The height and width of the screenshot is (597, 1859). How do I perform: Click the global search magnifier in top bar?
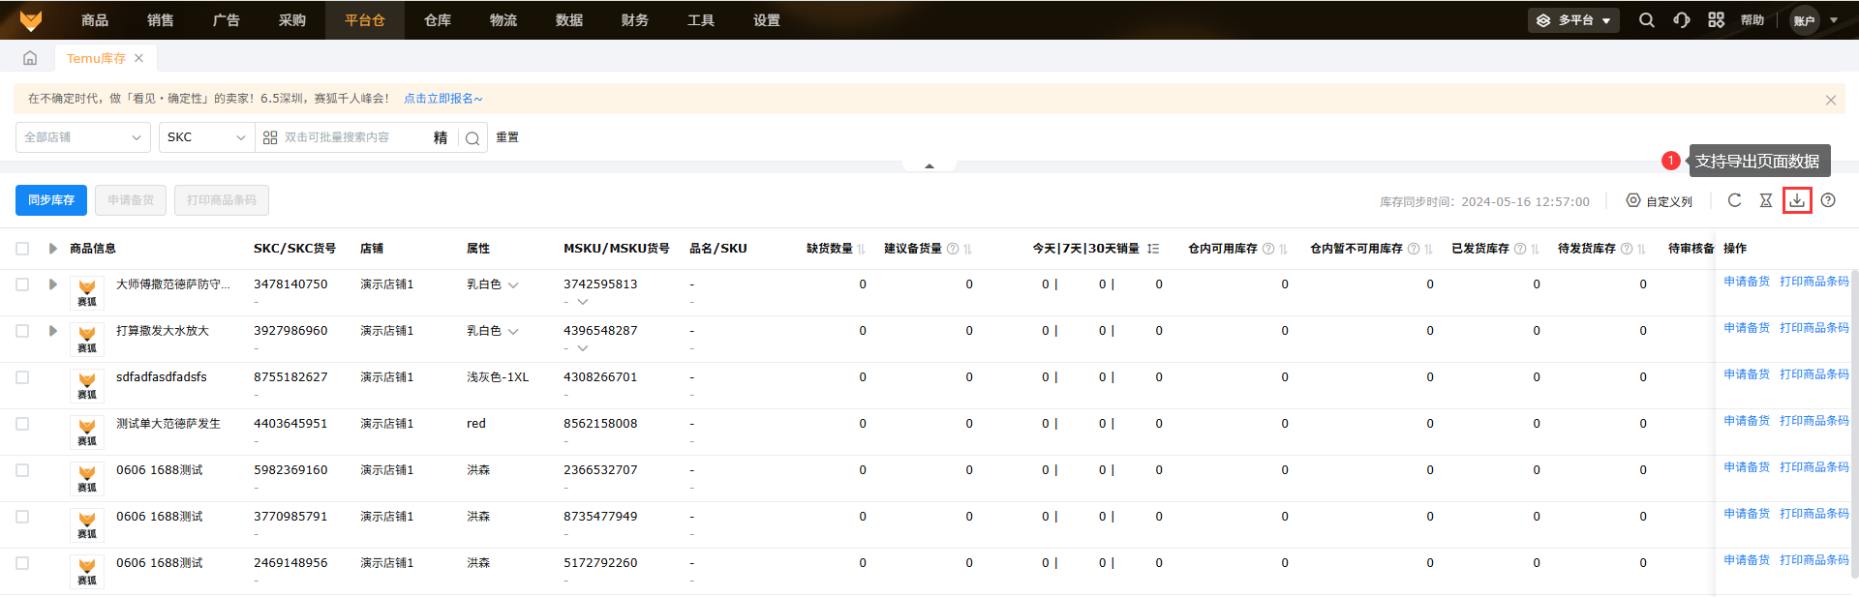[x=1646, y=20]
